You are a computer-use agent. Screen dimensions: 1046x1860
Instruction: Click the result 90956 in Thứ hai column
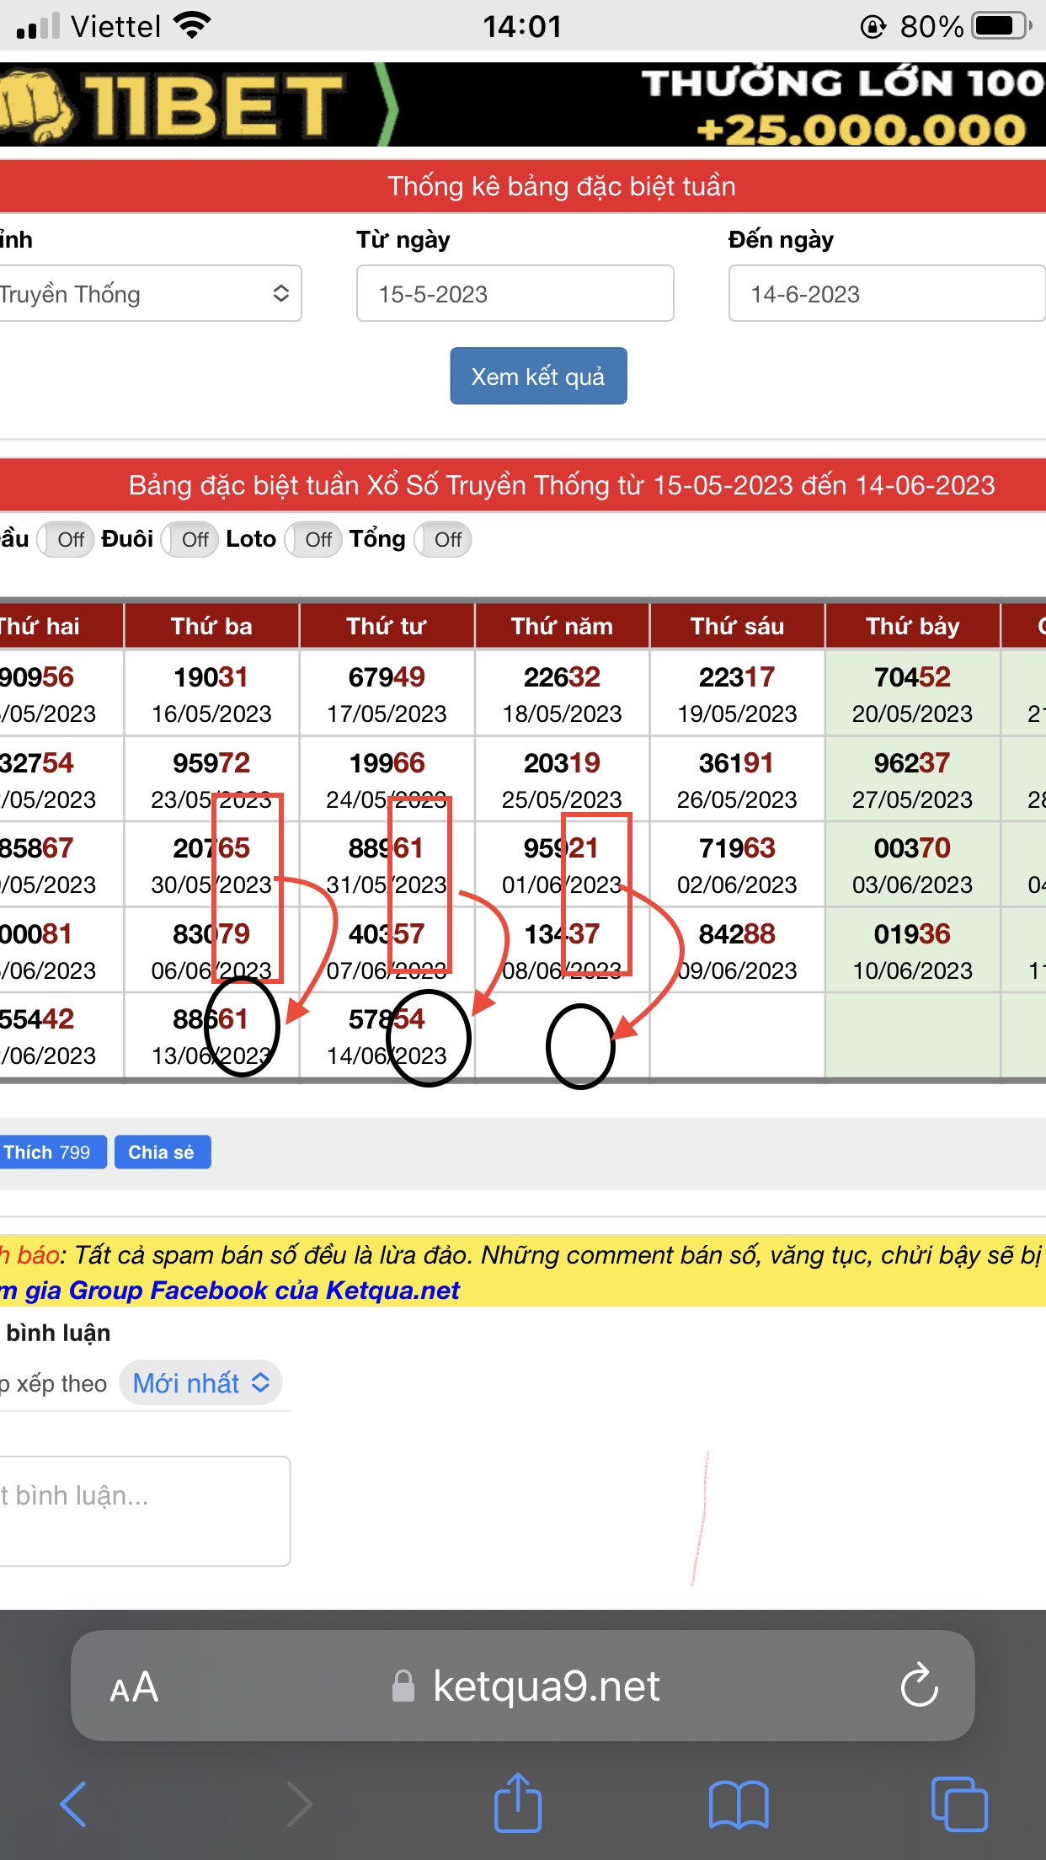click(37, 676)
